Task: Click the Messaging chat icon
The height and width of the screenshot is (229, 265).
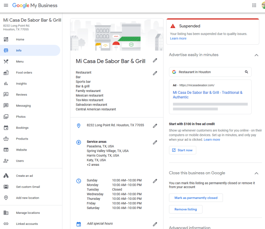Action: [x=6, y=106]
